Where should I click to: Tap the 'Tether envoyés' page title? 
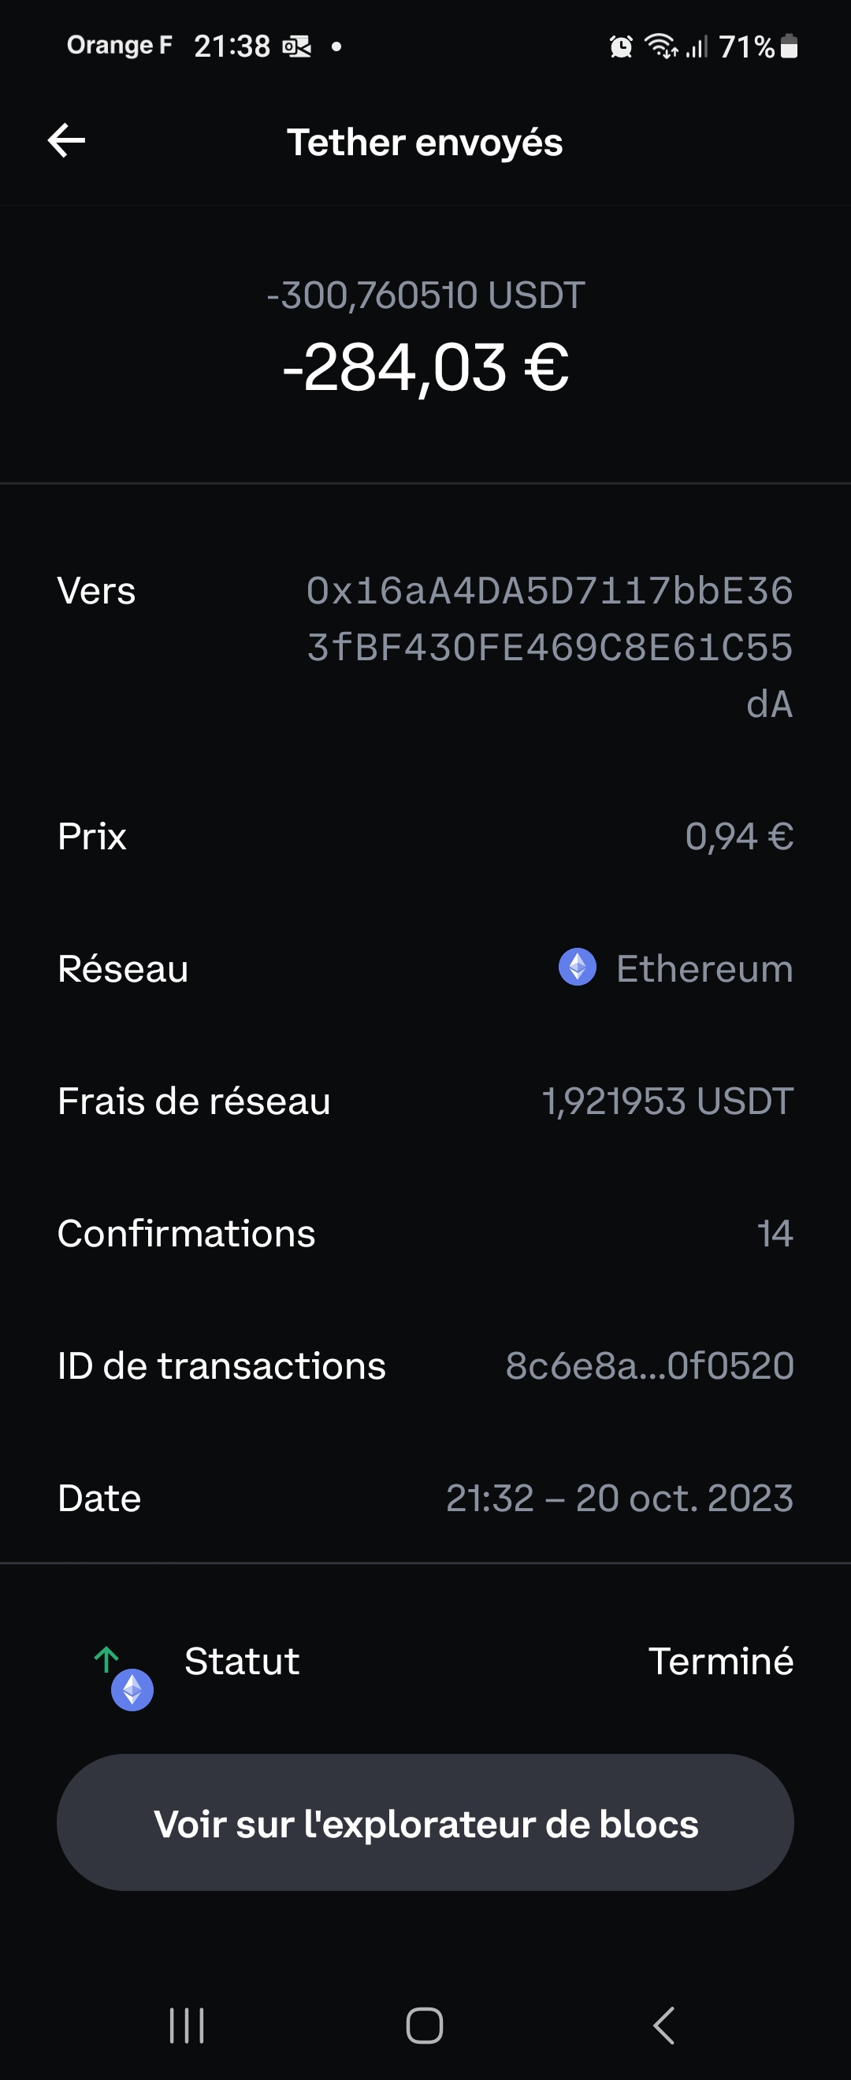click(425, 142)
